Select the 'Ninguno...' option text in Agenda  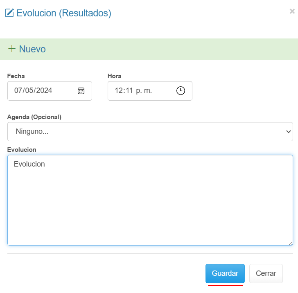click(32, 132)
